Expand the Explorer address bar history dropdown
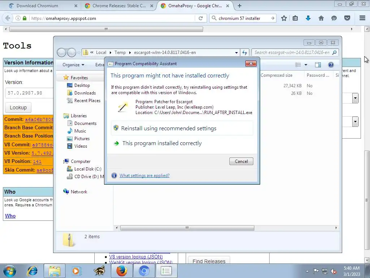370x278 pixels. (236, 52)
